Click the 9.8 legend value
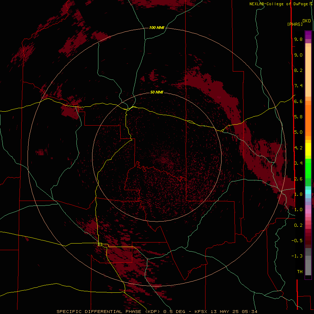Image resolution: width=314 pixels, height=314 pixels. click(x=298, y=39)
